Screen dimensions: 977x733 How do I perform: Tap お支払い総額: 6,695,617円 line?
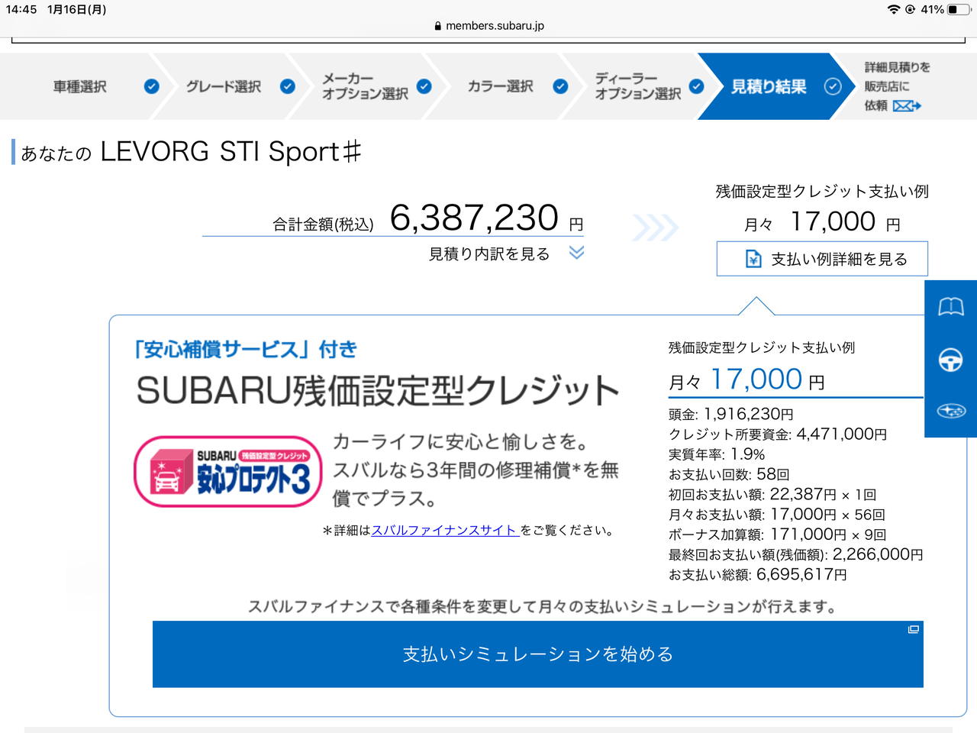757,574
